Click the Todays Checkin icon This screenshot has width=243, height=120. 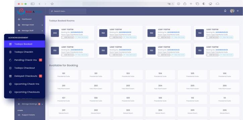pyautogui.click(x=10, y=52)
